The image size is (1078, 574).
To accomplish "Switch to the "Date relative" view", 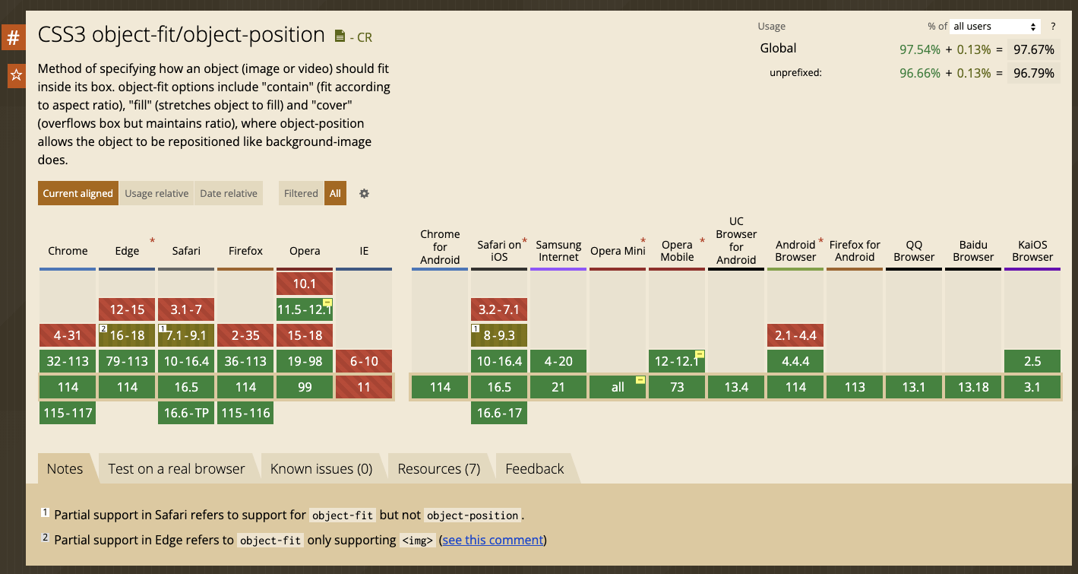I will click(x=228, y=193).
